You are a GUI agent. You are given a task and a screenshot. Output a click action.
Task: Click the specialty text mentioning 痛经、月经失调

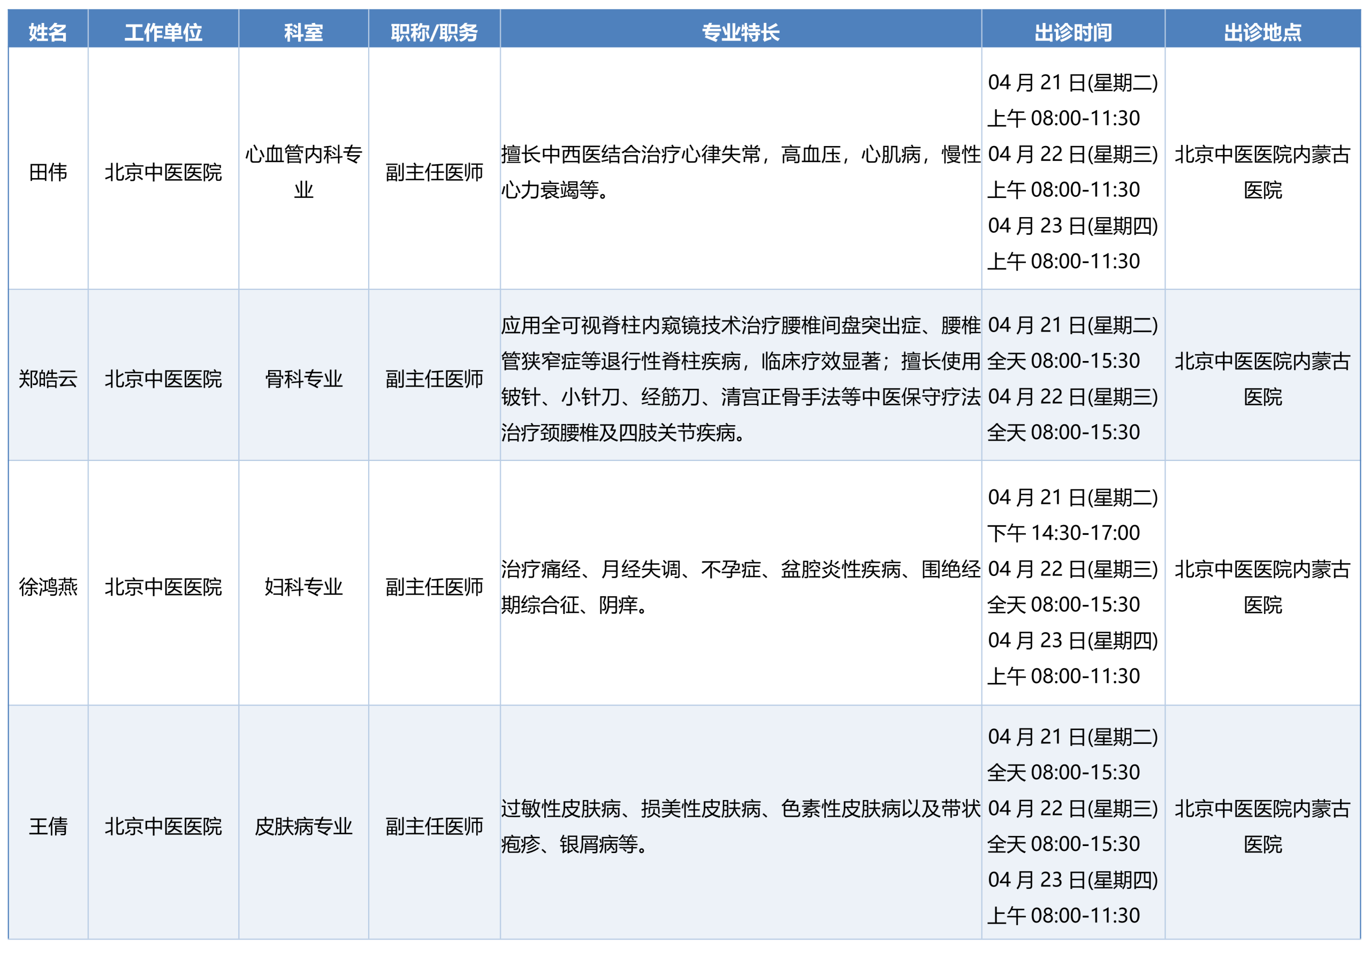740,587
